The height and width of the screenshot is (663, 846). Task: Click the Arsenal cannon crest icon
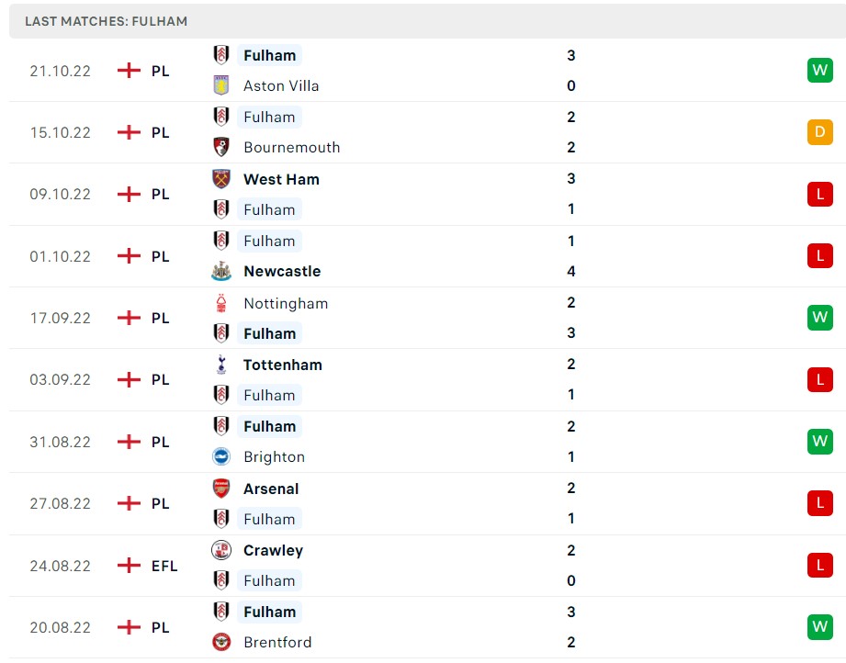click(220, 489)
